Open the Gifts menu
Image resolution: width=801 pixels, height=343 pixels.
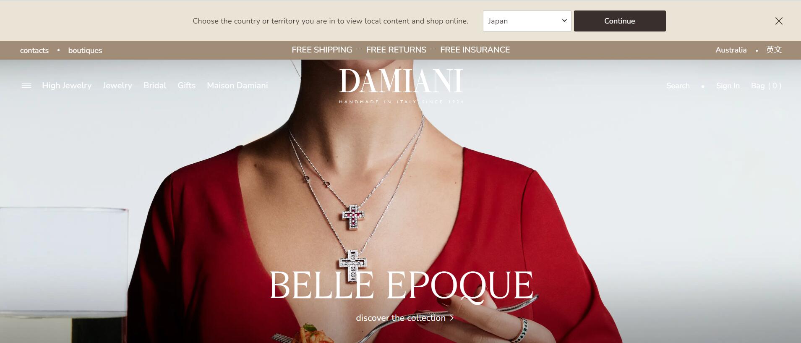click(187, 86)
